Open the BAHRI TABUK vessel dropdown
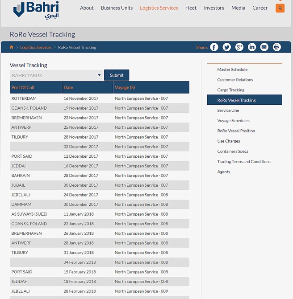 point(56,75)
